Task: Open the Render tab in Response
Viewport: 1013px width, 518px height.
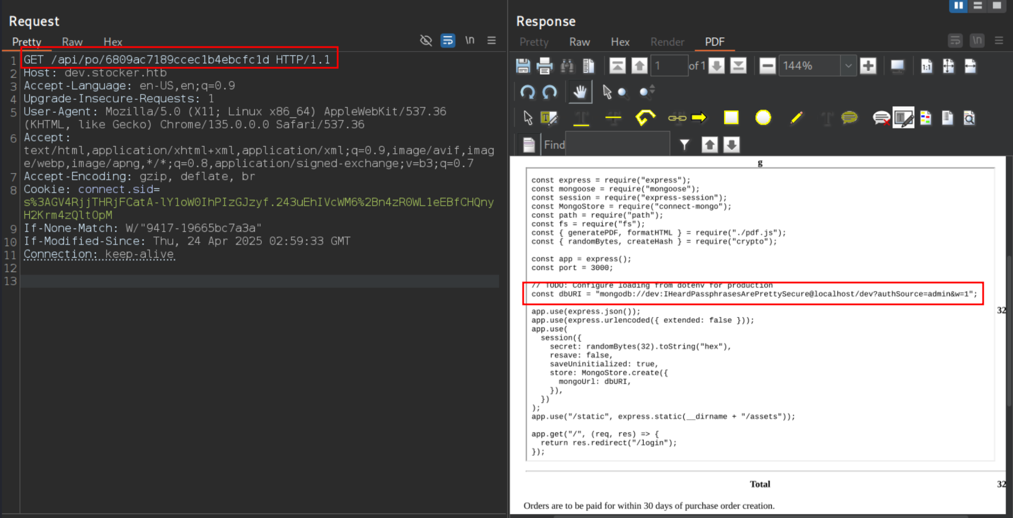Action: coord(667,42)
